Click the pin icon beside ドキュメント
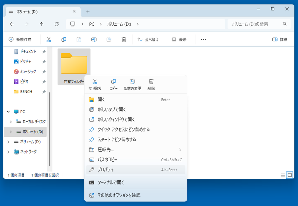298x206 pixels. [x=44, y=52]
